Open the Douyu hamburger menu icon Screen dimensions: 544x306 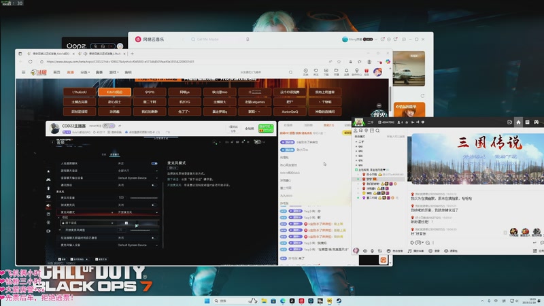(24, 72)
